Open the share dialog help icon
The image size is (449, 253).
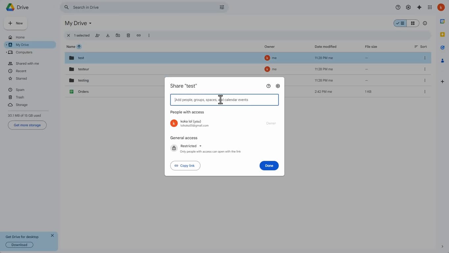(268, 86)
